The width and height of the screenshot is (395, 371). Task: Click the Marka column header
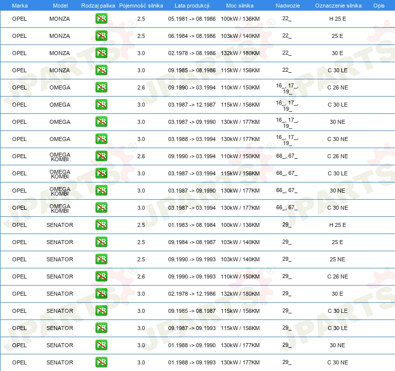tap(20, 6)
